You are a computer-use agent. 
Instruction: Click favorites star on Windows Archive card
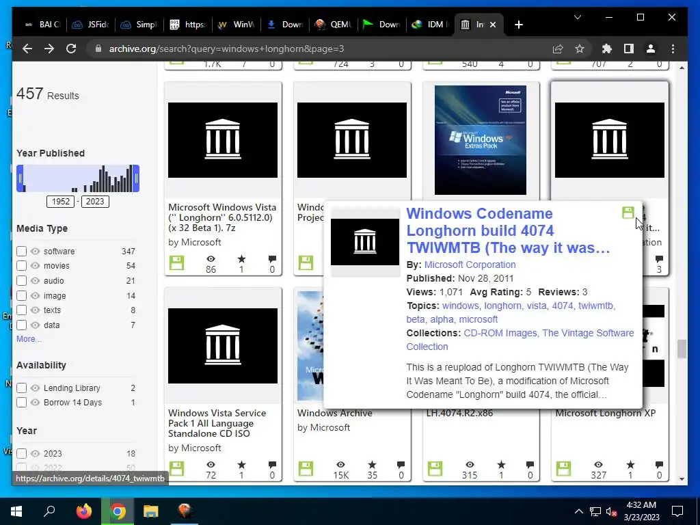pos(372,465)
